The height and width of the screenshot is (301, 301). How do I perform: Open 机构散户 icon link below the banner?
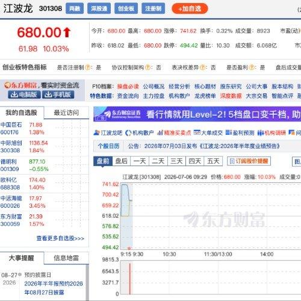[x=140, y=132]
